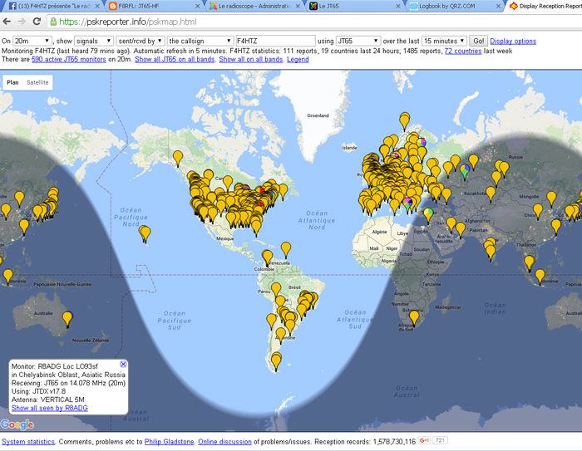Click the Google+ +1 button

pos(424,440)
